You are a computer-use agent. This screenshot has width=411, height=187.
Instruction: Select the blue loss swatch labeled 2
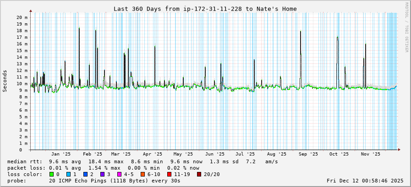(85, 174)
